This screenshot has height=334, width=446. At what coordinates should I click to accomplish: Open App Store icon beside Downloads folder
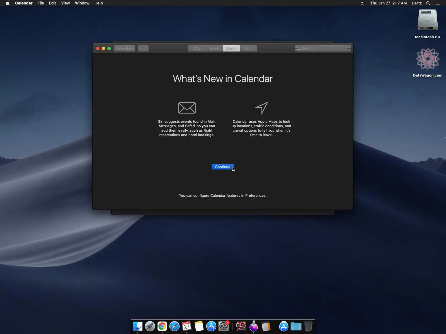283,326
